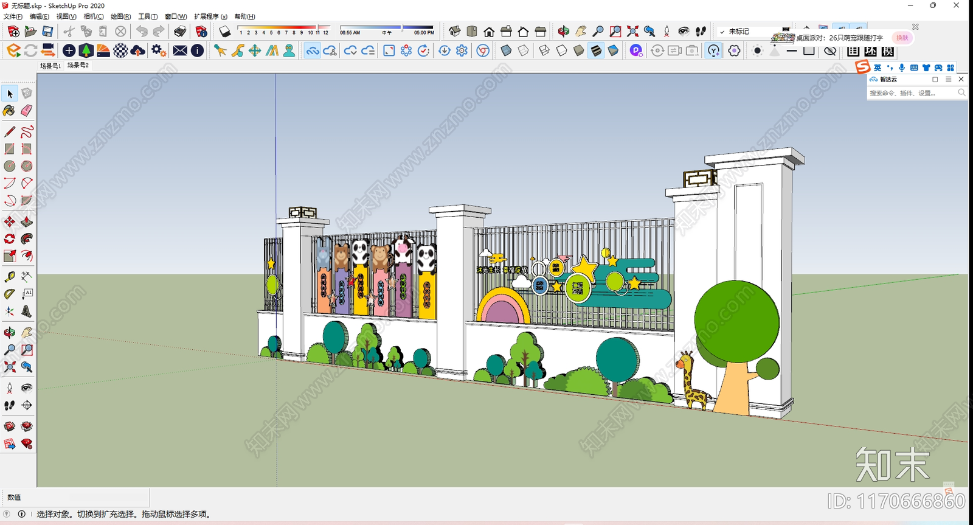Open the 编辑(E) menu

40,16
